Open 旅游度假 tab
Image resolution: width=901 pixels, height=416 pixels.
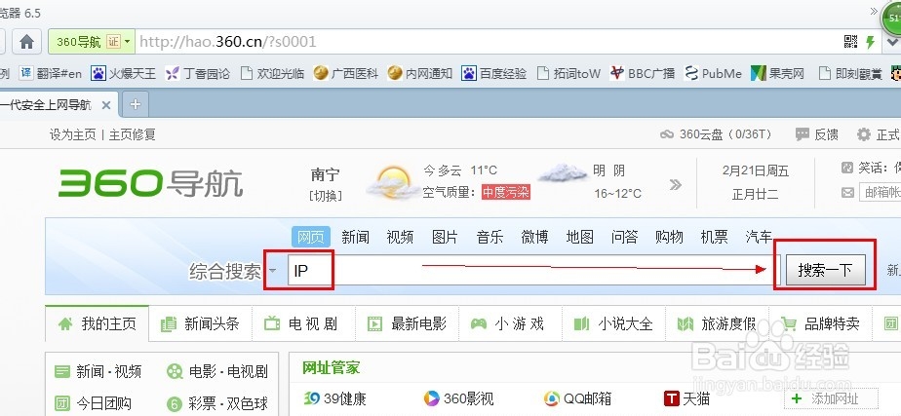[717, 323]
